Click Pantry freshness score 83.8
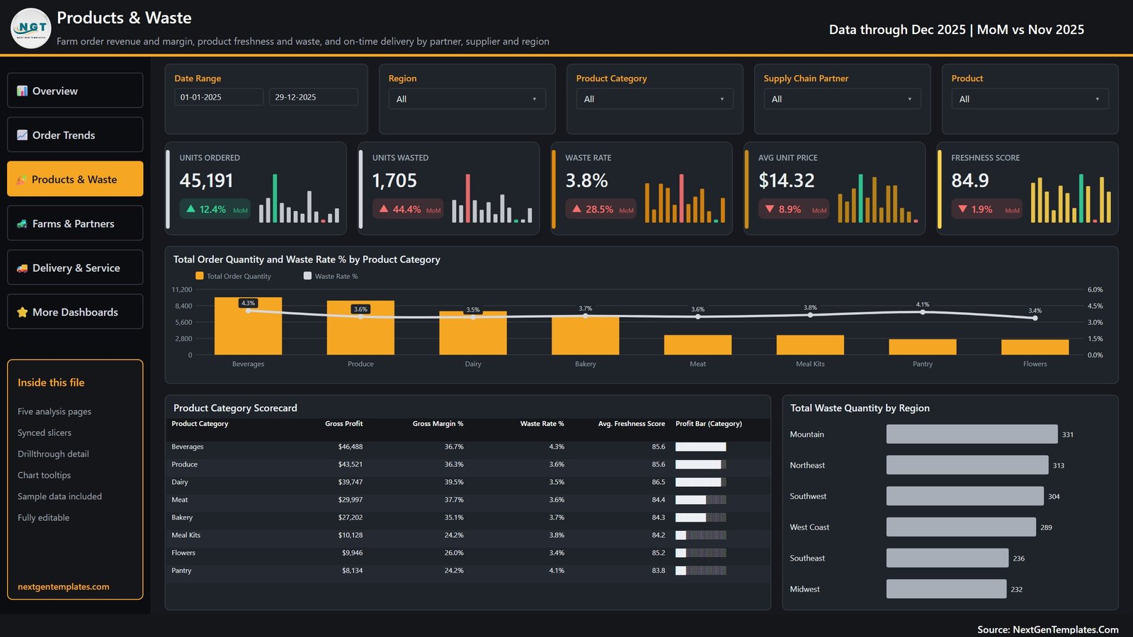The width and height of the screenshot is (1133, 637). [x=659, y=570]
